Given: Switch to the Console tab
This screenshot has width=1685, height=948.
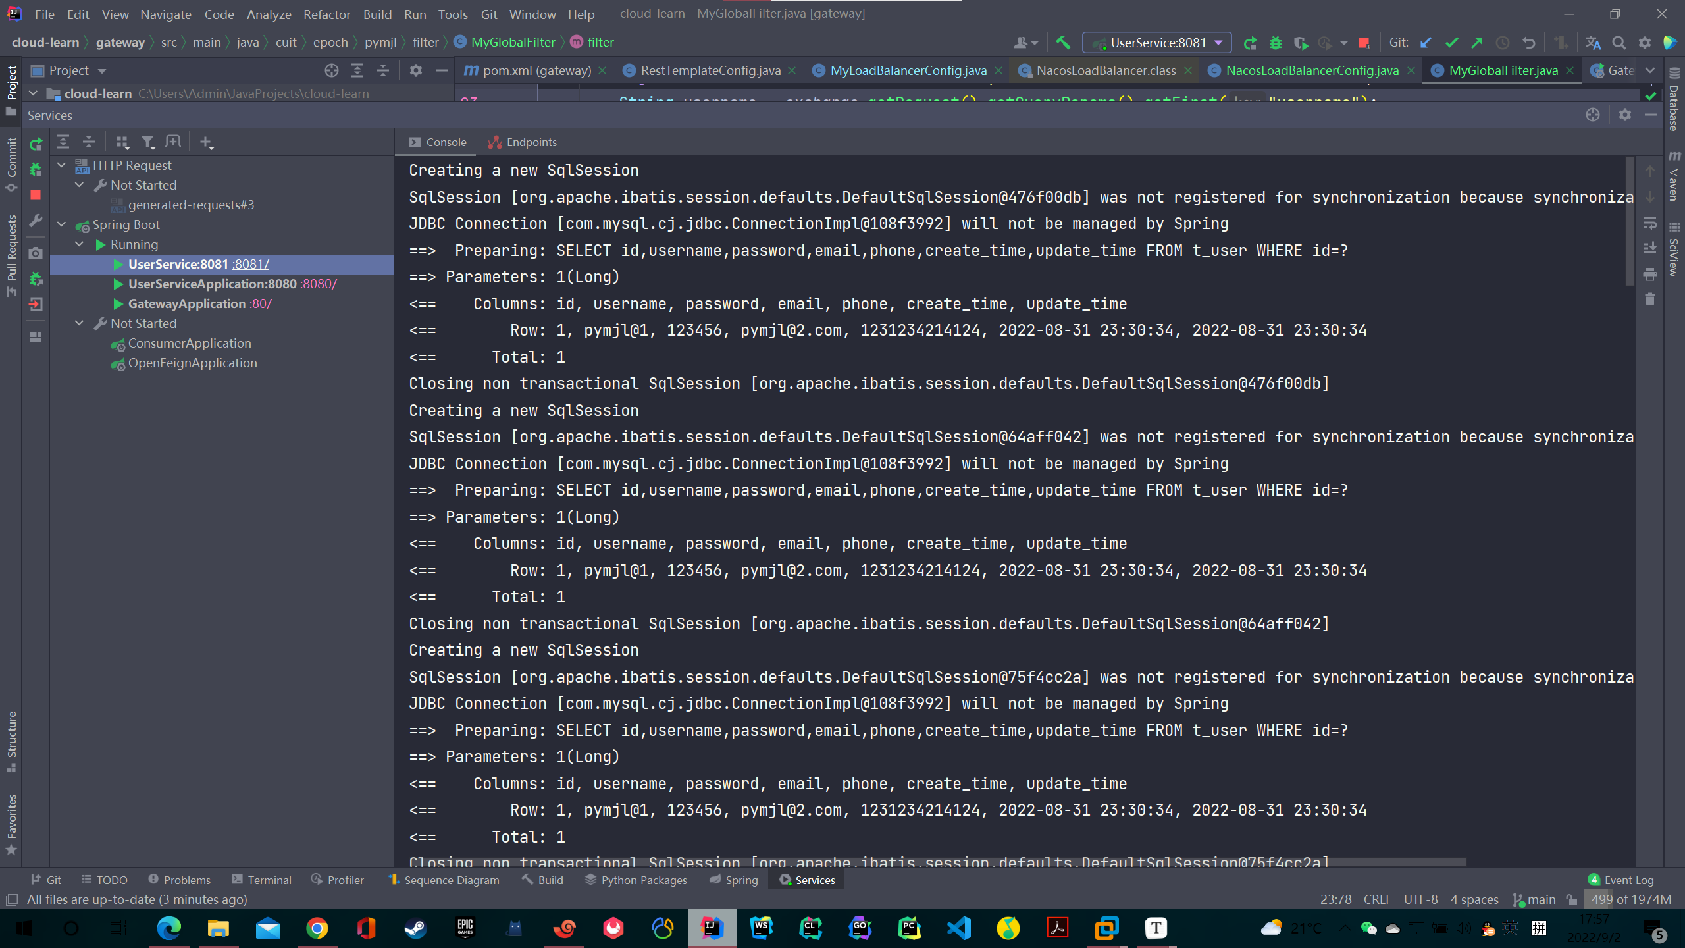Looking at the screenshot, I should 437,142.
